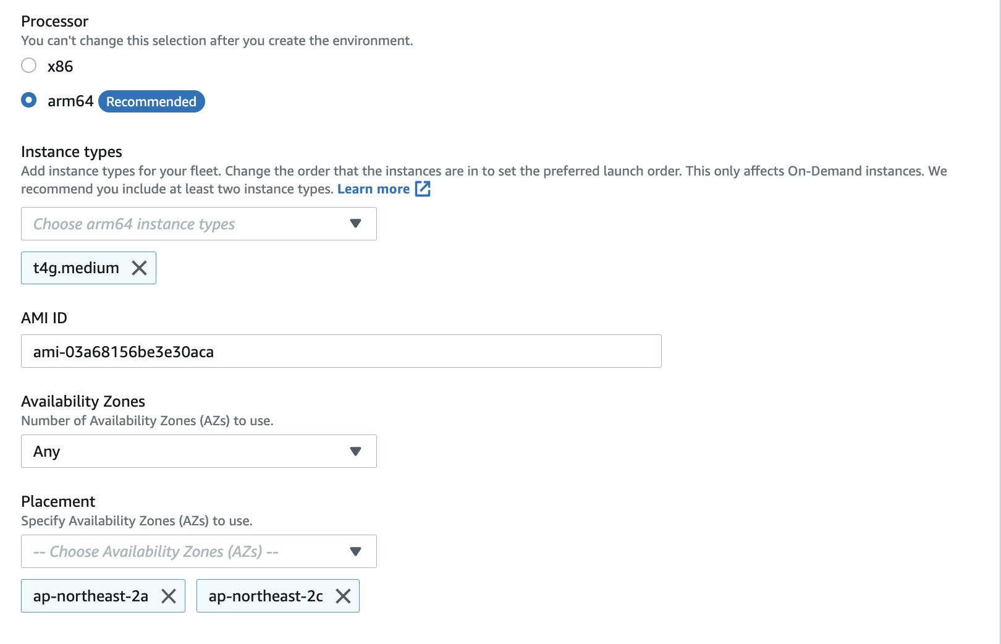Click the Recommended badge next to arm64
This screenshot has height=644, width=1001.
click(x=151, y=101)
